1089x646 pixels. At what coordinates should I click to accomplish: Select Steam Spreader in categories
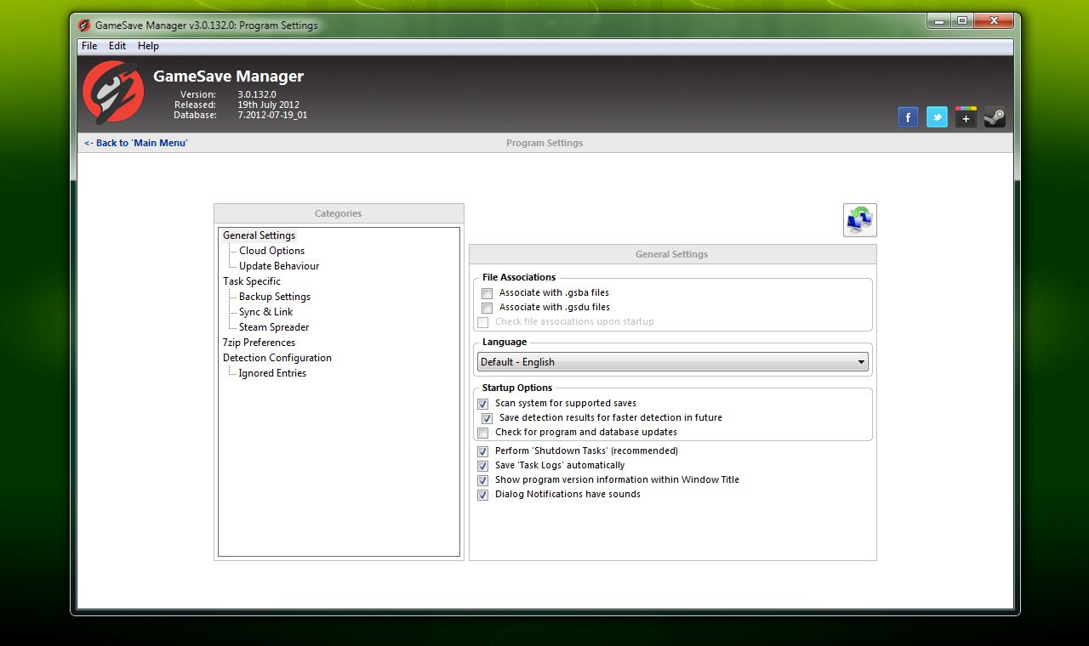pyautogui.click(x=274, y=327)
